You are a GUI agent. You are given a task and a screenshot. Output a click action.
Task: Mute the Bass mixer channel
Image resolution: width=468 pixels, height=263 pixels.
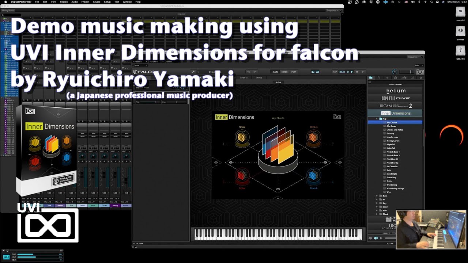coord(93,136)
